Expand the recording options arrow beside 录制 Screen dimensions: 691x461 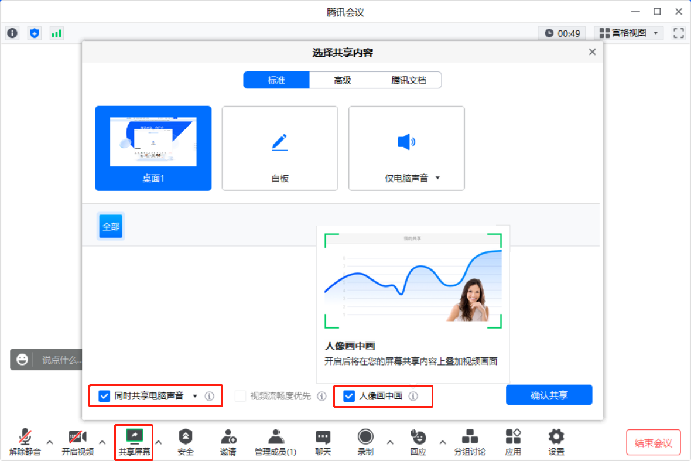click(x=390, y=442)
